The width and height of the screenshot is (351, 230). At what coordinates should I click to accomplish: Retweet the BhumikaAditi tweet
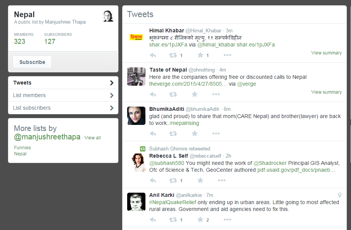coord(173,134)
